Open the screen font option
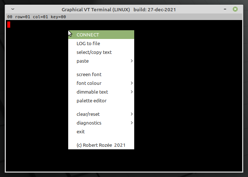The image size is (248, 177). pos(89,75)
